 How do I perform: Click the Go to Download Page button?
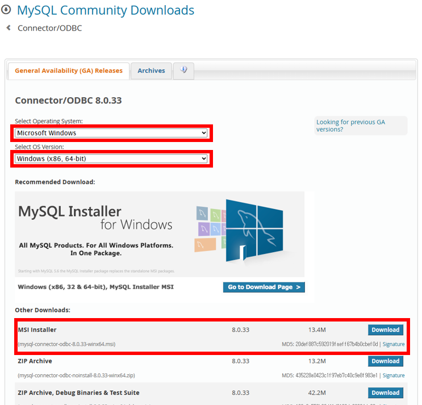[264, 287]
